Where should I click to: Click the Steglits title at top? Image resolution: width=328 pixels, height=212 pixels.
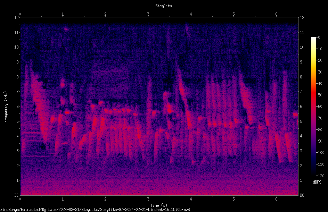pos(164,6)
